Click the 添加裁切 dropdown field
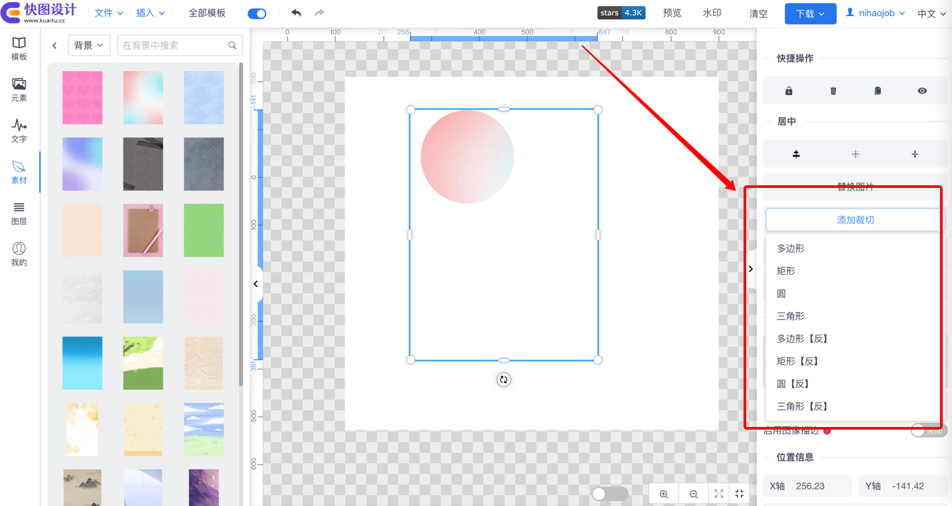Image resolution: width=952 pixels, height=506 pixels. (x=855, y=220)
